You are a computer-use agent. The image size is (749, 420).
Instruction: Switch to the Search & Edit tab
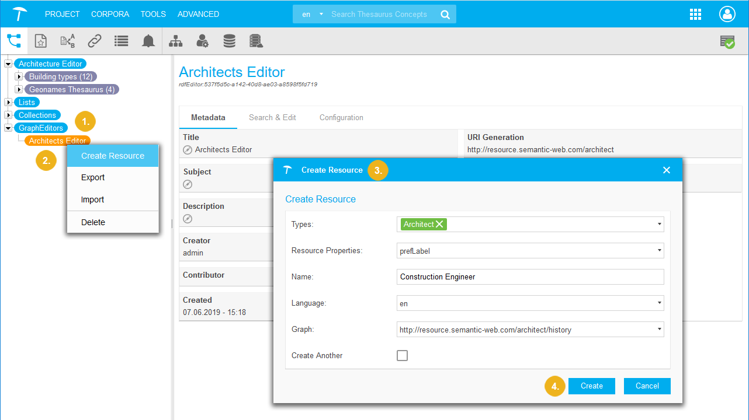point(272,117)
